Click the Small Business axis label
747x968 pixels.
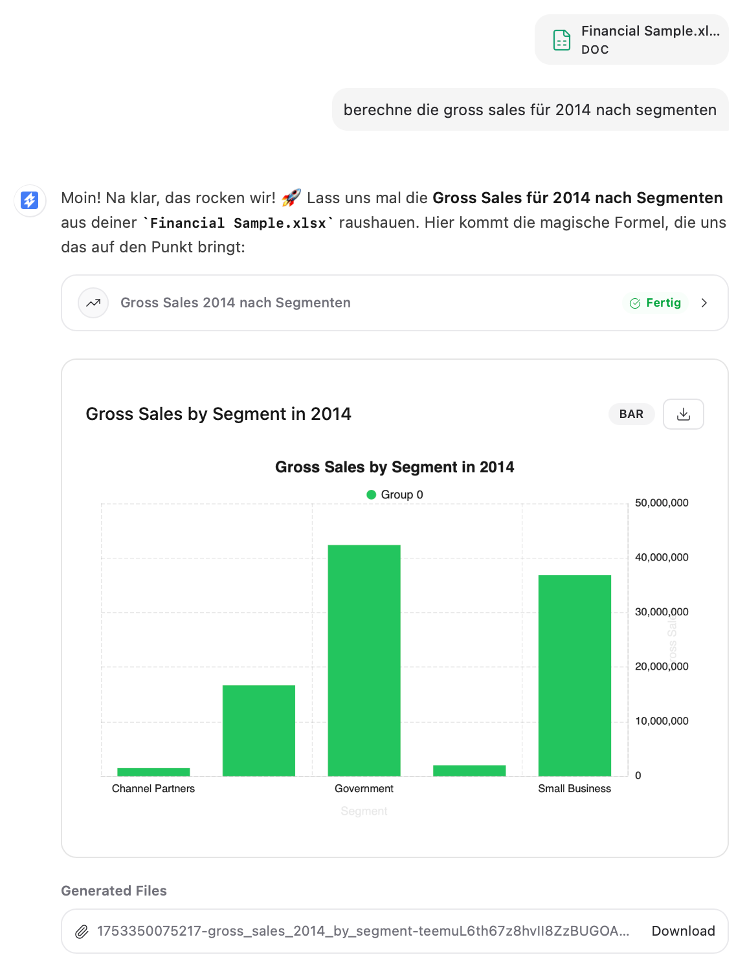pos(575,788)
